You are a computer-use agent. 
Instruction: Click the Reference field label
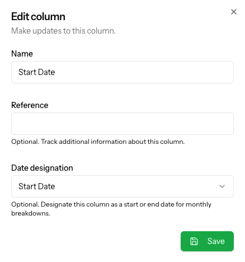30,105
